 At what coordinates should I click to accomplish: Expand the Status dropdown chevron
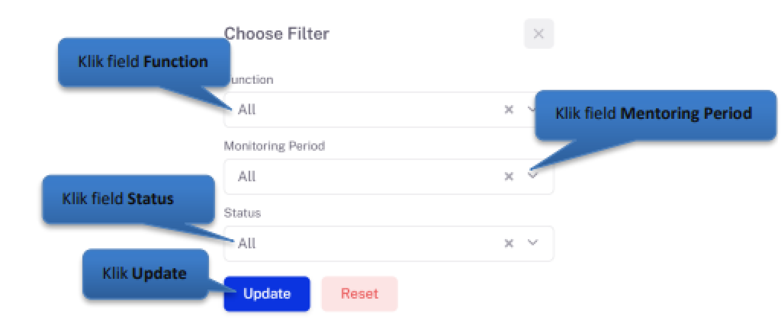point(532,243)
